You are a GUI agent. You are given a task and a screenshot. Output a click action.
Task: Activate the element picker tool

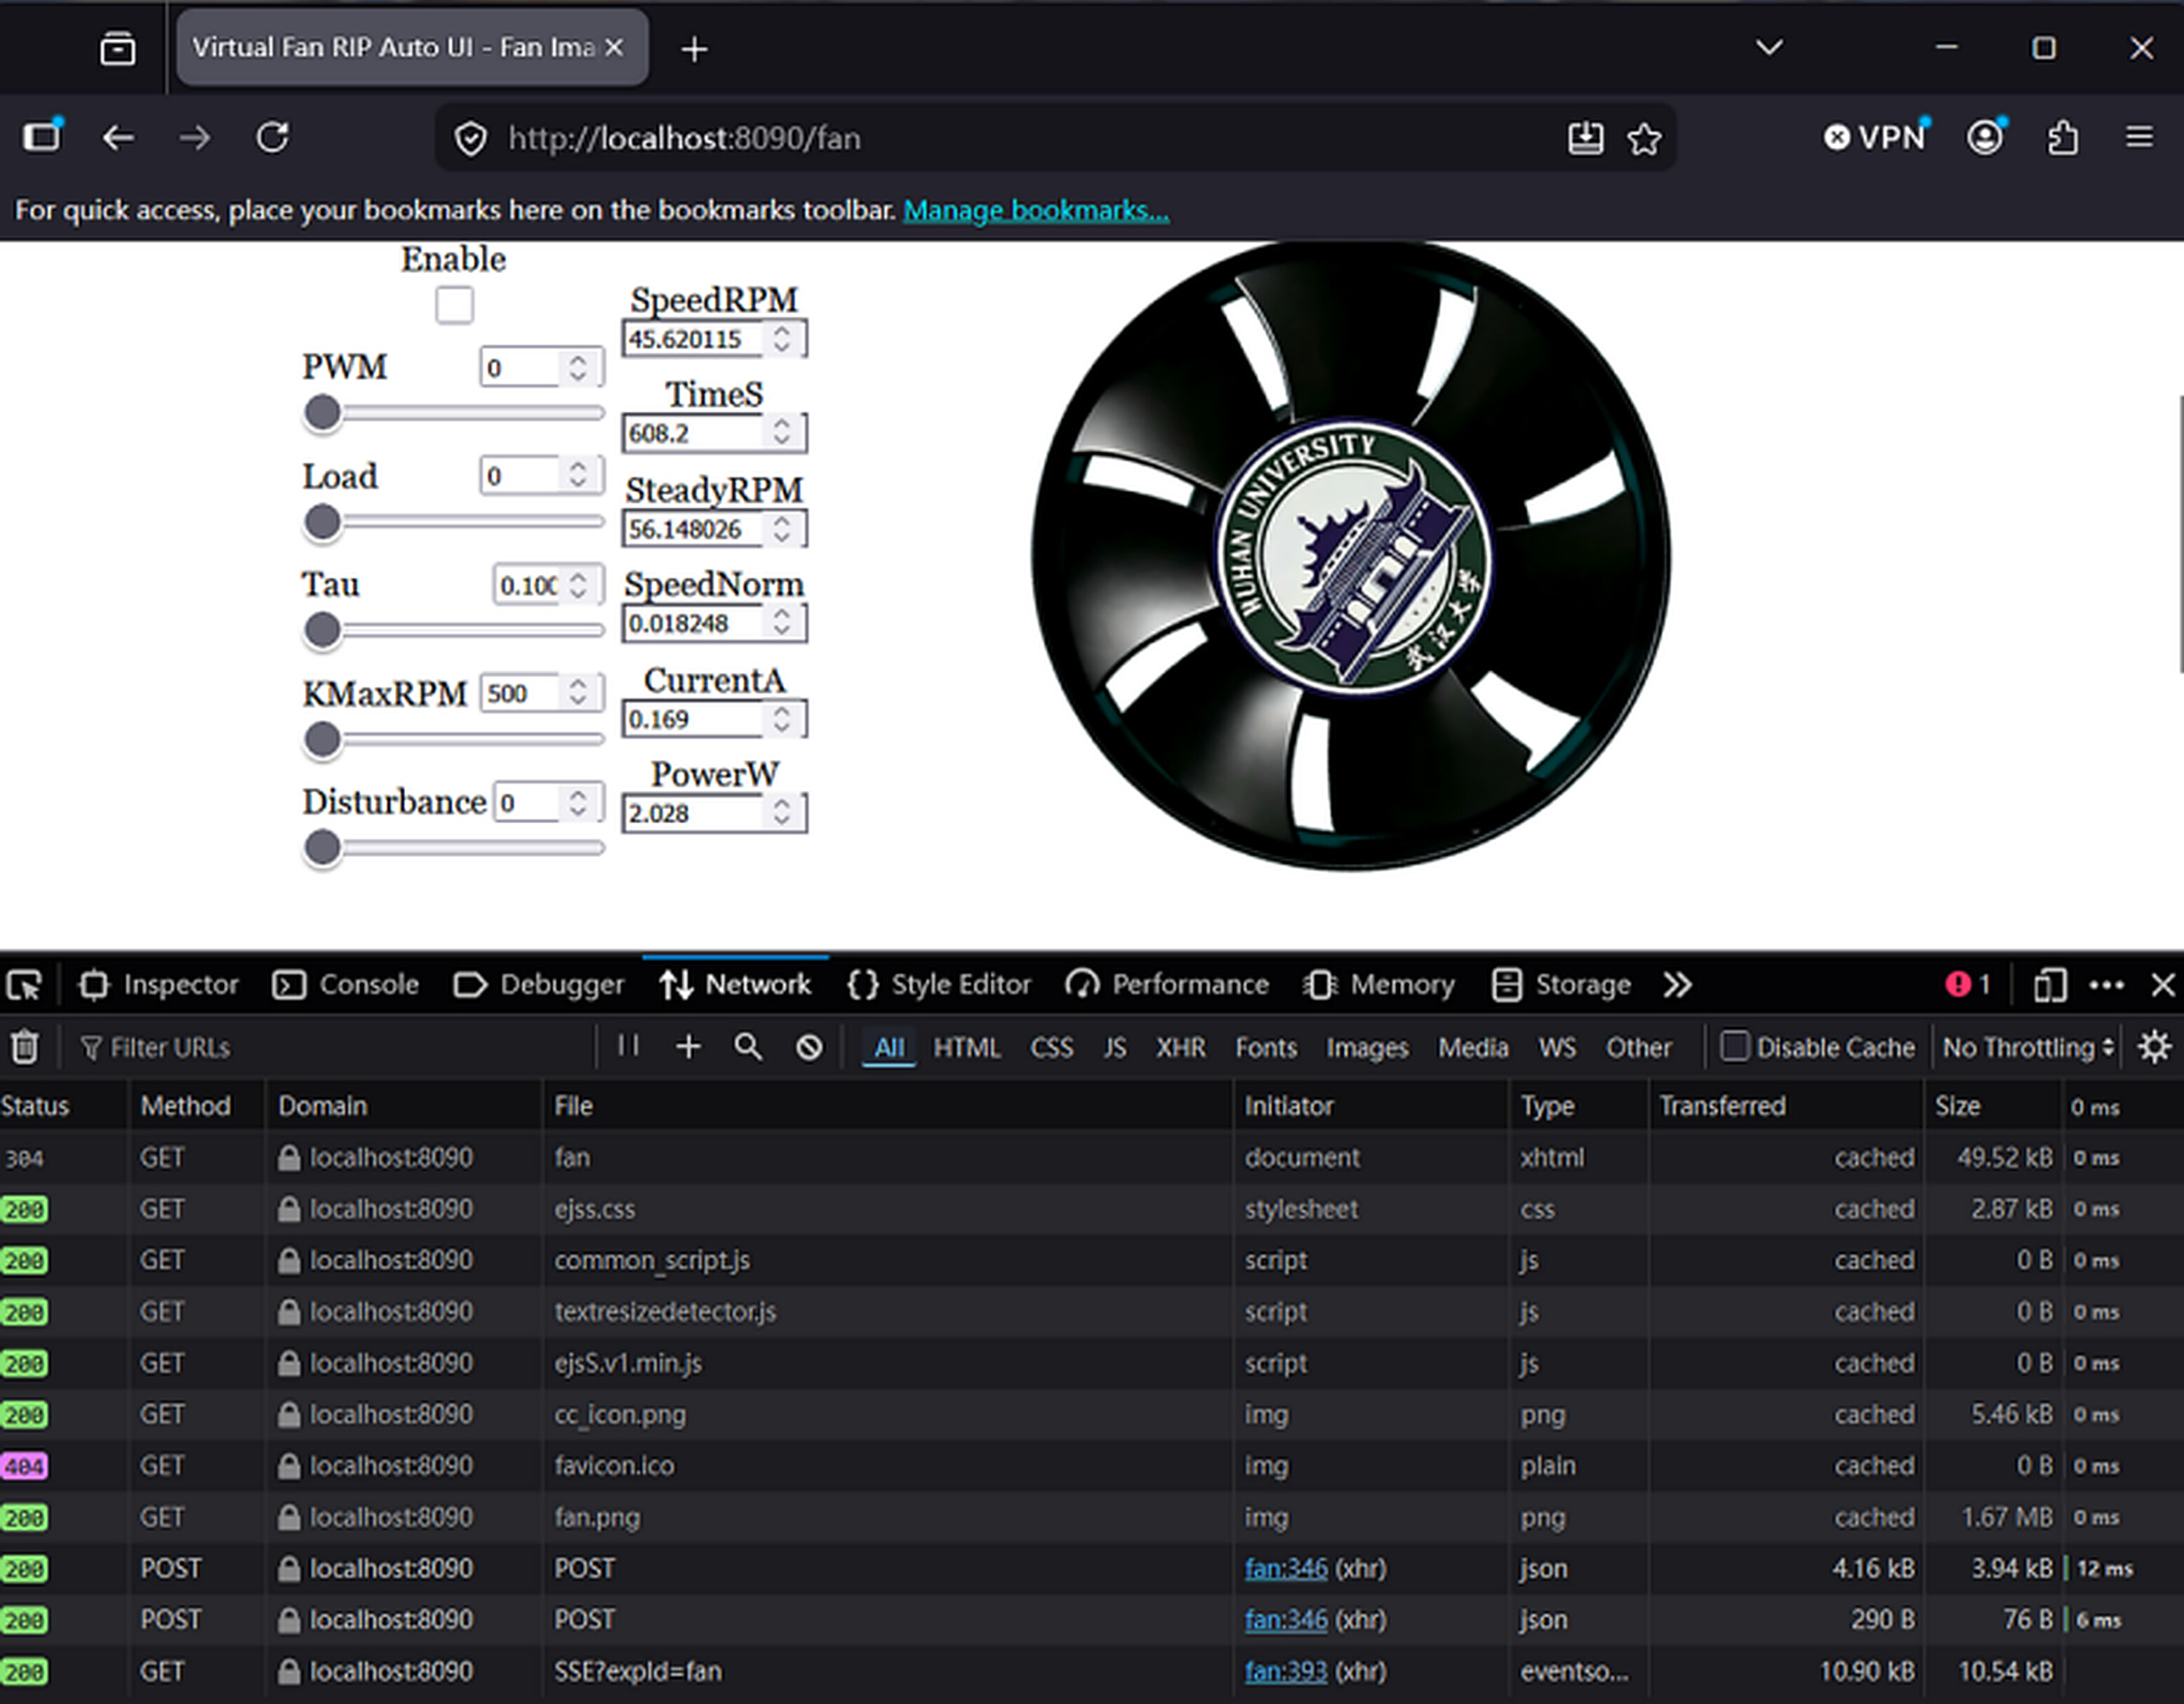pos(24,985)
